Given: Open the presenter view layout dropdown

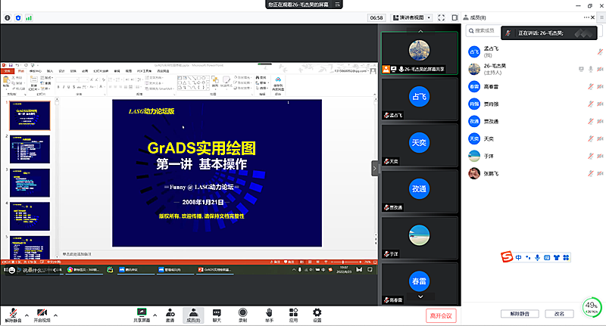Looking at the screenshot, I should 412,17.
